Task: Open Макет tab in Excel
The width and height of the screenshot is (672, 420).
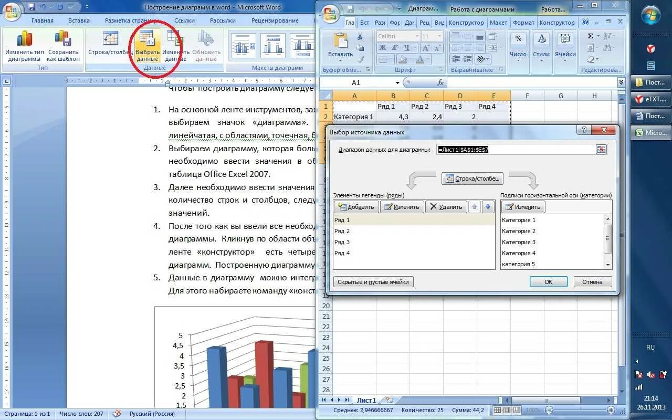Action: click(x=498, y=23)
